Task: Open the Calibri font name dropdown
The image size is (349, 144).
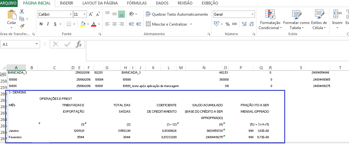Action: pos(71,14)
